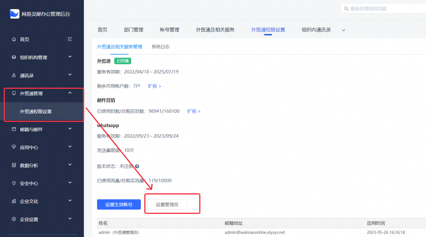The height and width of the screenshot is (237, 426).
Task: Click the 外贸通管理 monitor icon
Action: tap(14, 93)
